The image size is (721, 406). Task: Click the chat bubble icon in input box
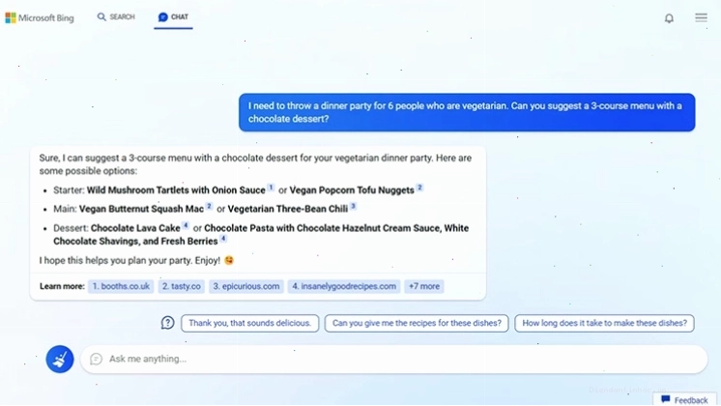tap(96, 359)
